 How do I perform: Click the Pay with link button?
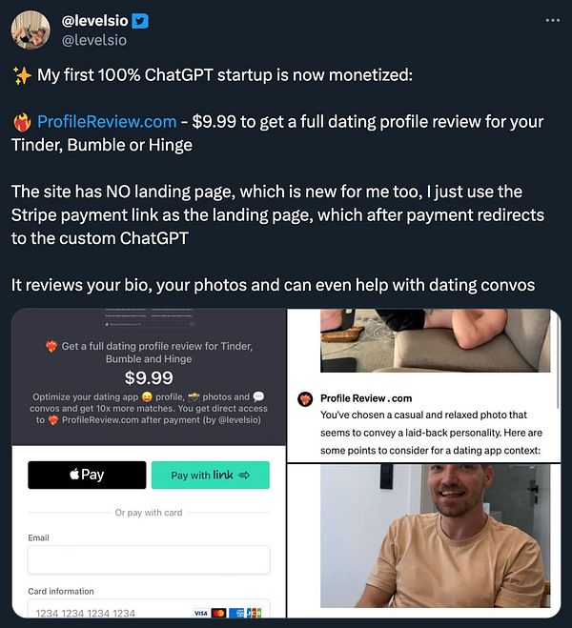211,475
